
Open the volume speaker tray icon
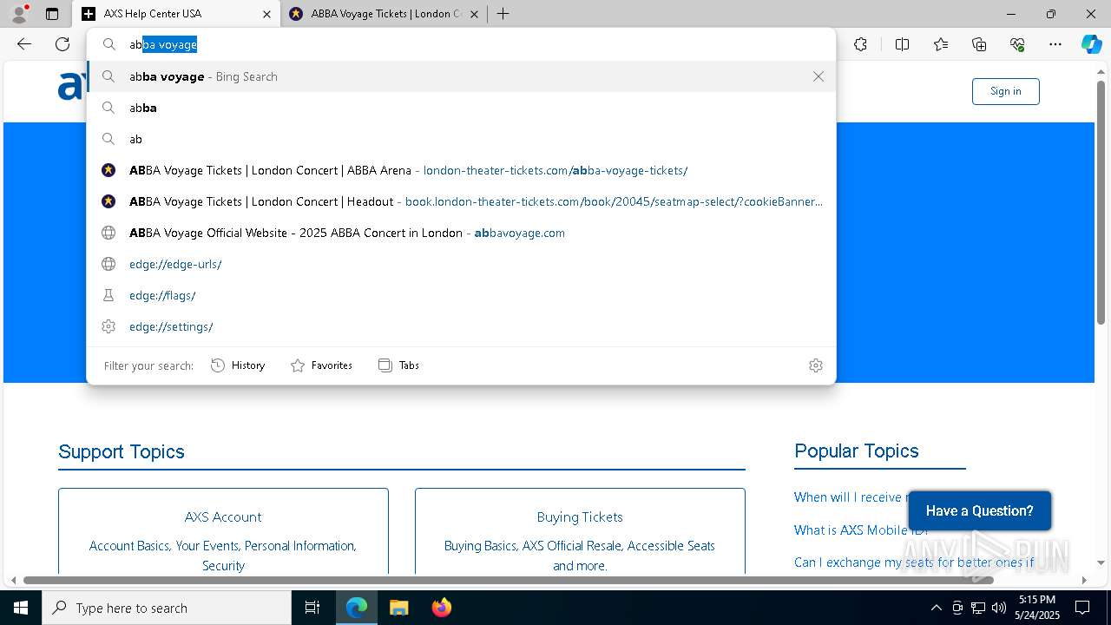999,608
